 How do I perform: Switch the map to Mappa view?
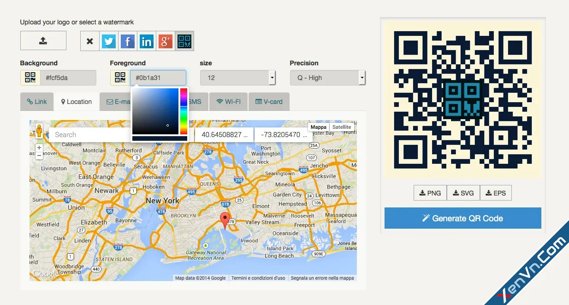(x=318, y=127)
